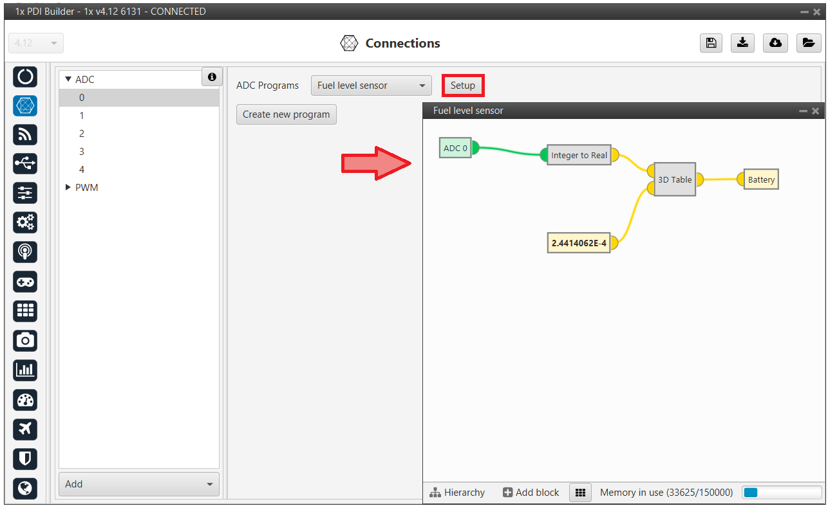Open the shield sidebar icon

pos(25,458)
